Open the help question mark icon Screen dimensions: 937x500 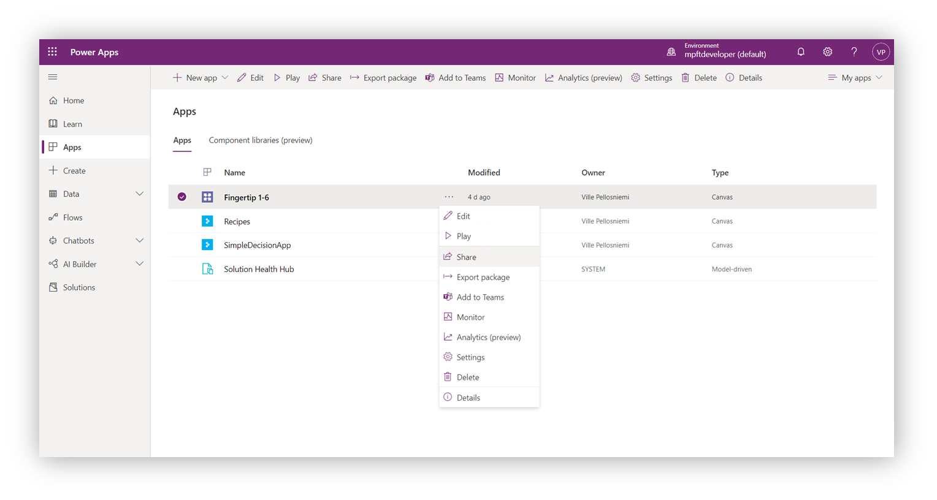coord(854,52)
